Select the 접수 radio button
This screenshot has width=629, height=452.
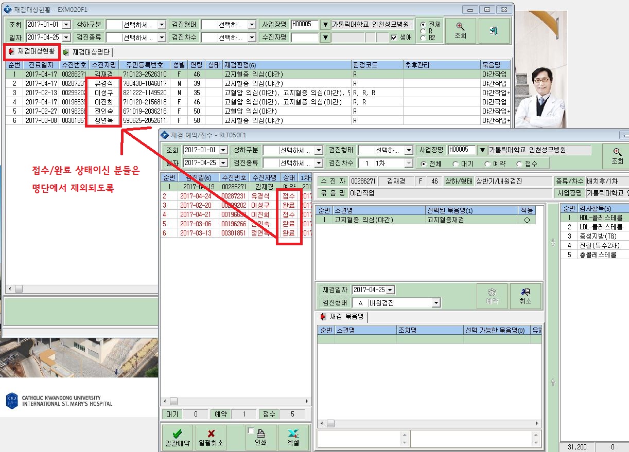pyautogui.click(x=519, y=164)
